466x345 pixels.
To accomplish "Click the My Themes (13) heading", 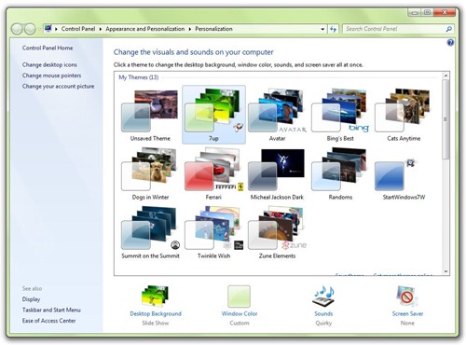I will pyautogui.click(x=139, y=77).
